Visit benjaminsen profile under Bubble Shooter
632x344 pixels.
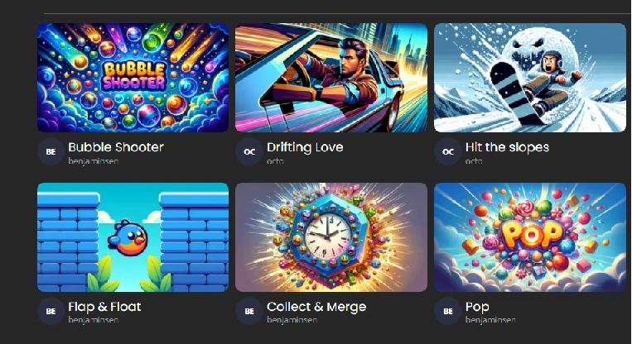93,161
